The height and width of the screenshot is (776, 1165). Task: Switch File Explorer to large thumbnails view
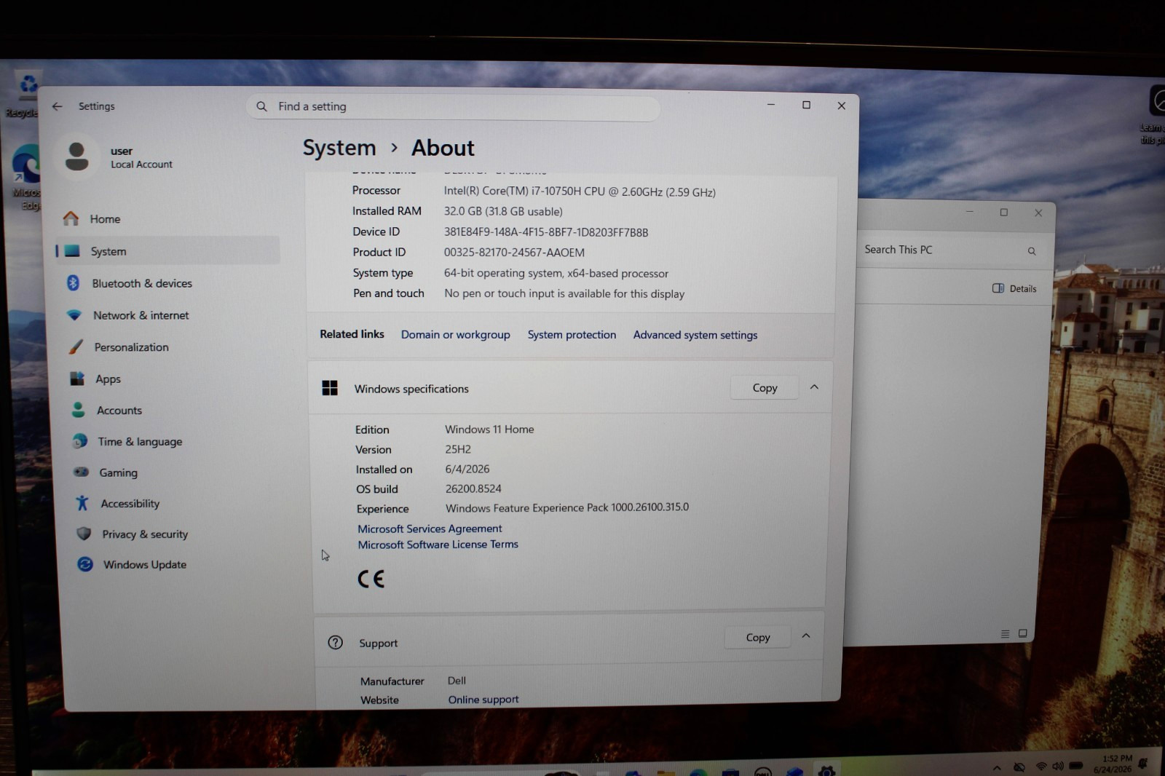click(x=1022, y=633)
